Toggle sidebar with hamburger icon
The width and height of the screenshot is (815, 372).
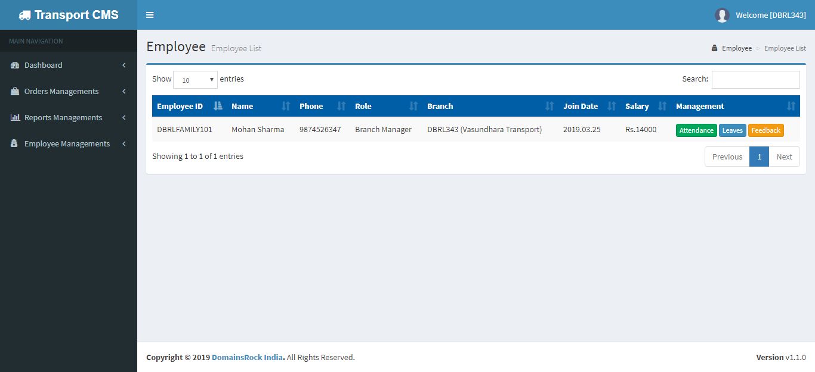150,15
